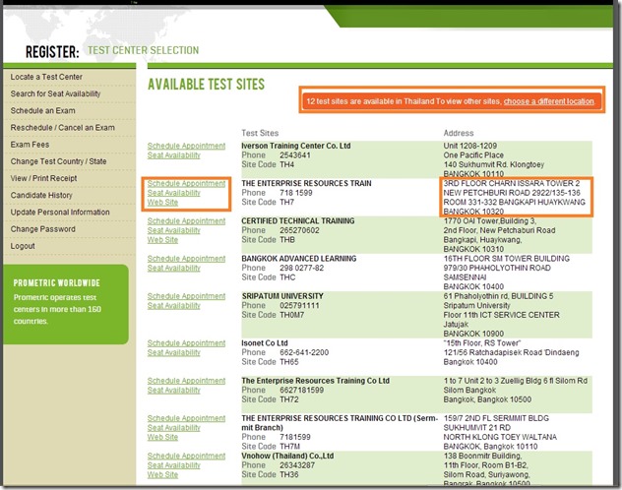
Task: Click Logout in sidebar
Action: coord(23,246)
